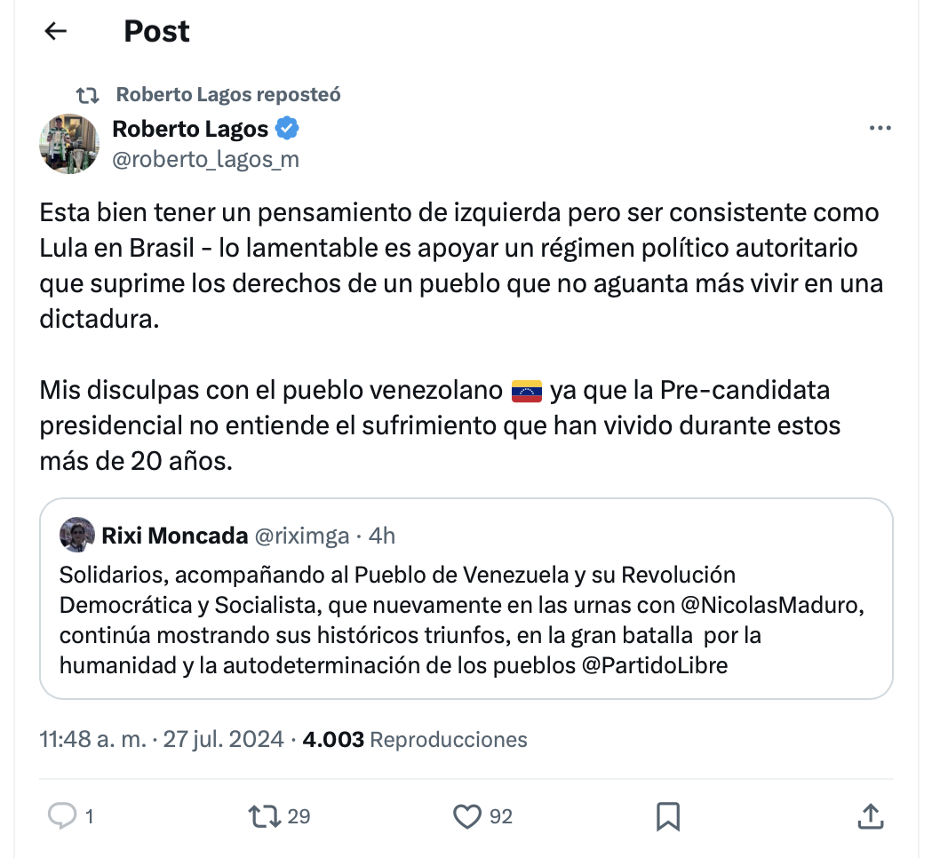Open Rixi Moncada's quoted post name
This screenshot has width=940, height=858.
click(174, 536)
